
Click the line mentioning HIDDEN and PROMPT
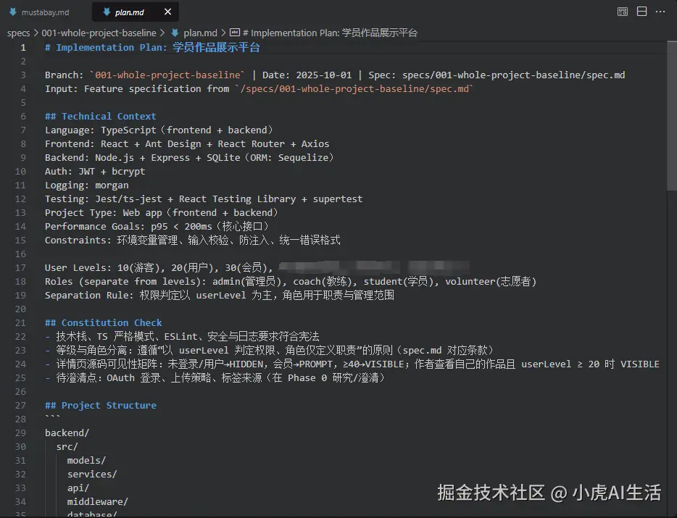(352, 364)
